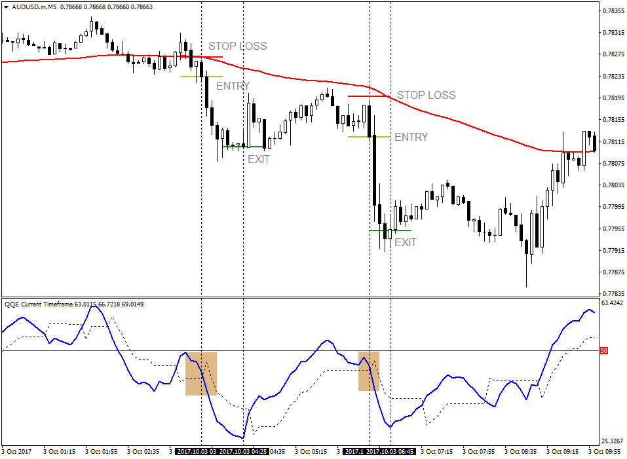Select the second ENTRY annotation
The width and height of the screenshot is (627, 459).
point(411,138)
